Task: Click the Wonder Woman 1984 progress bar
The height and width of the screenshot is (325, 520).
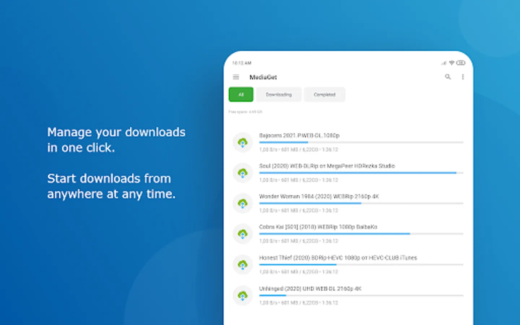Action: point(361,203)
